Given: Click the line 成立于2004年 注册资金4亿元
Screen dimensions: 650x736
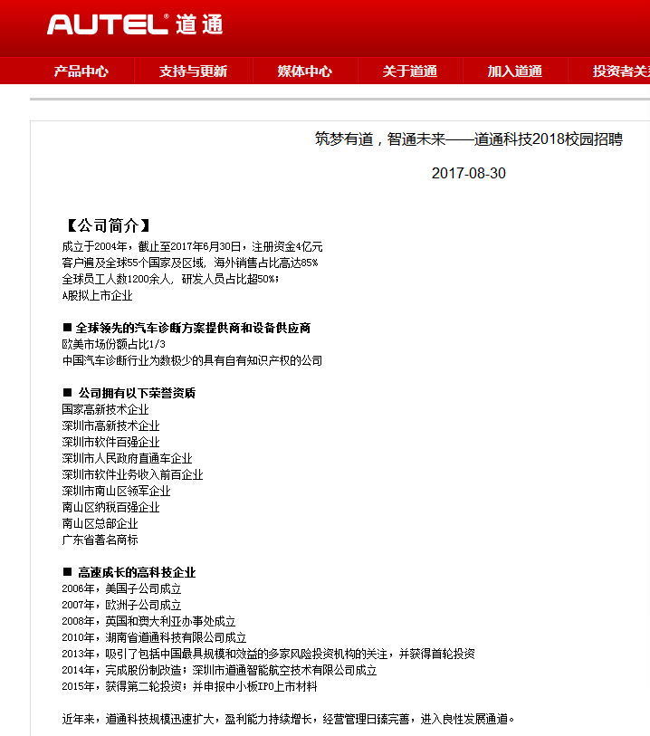Looking at the screenshot, I should click(x=192, y=246).
